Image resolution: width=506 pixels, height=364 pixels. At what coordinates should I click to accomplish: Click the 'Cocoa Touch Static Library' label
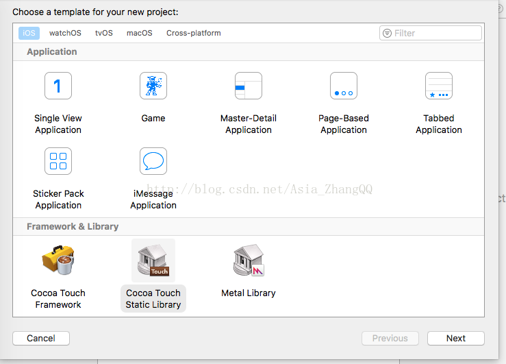153,299
